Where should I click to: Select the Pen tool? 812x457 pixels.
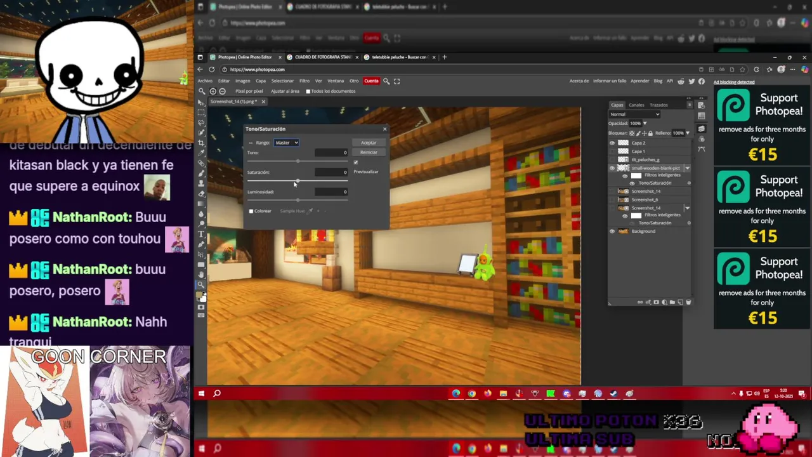[x=201, y=244]
